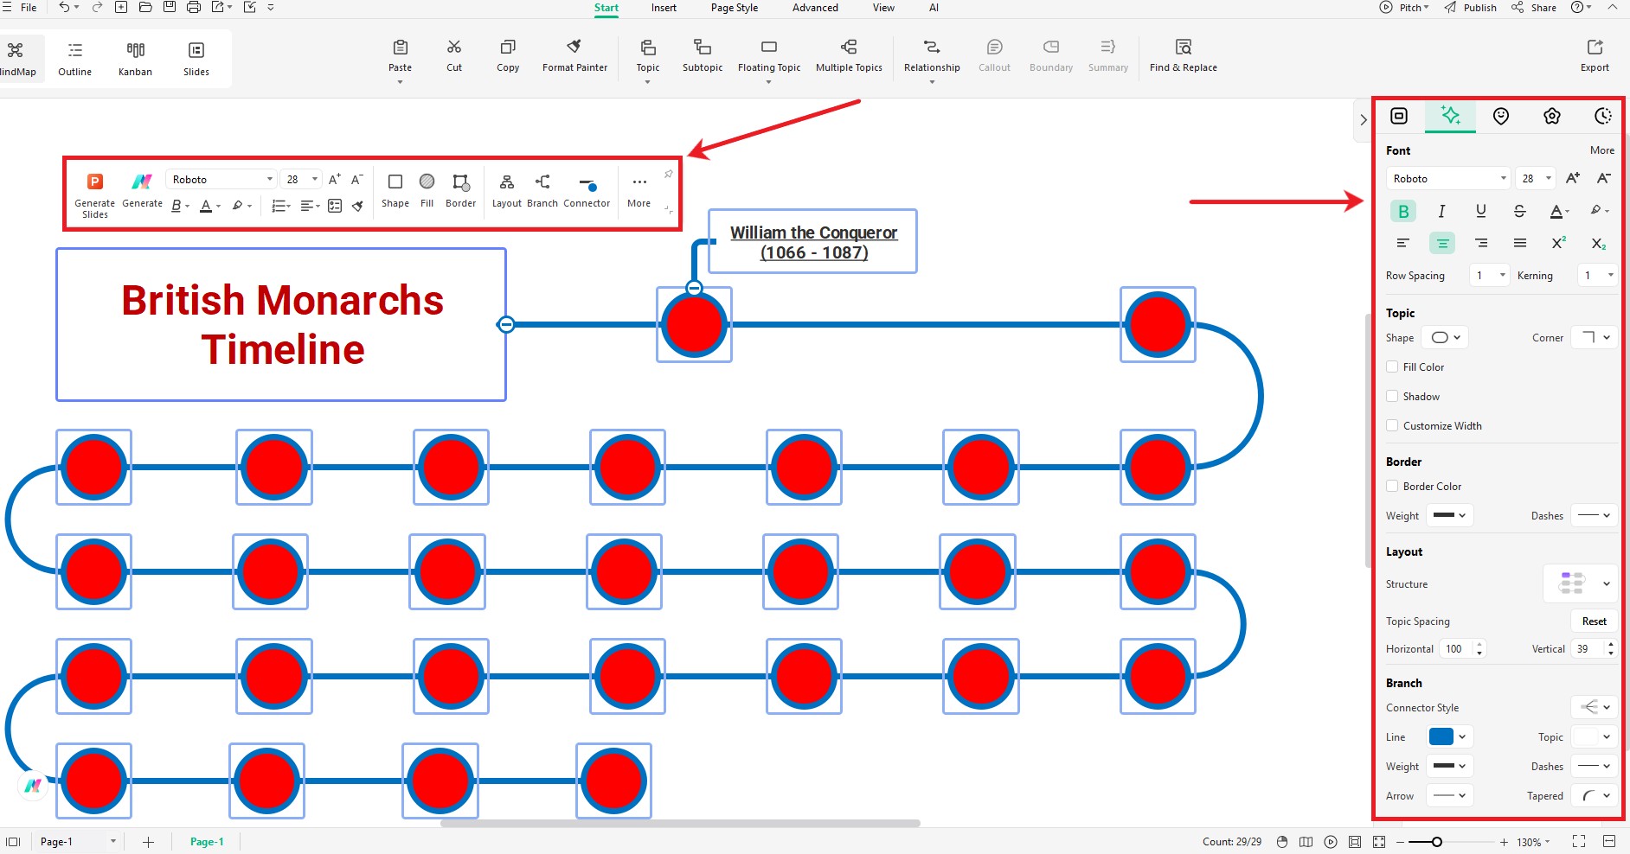This screenshot has height=854, width=1630.
Task: Open the clipart panel tab
Action: (x=1552, y=116)
